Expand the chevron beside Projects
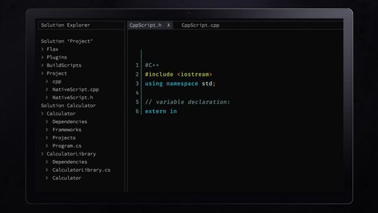Viewport: 378px width, 213px height. tap(47, 138)
